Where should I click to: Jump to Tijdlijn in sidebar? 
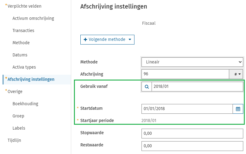(x=15, y=140)
